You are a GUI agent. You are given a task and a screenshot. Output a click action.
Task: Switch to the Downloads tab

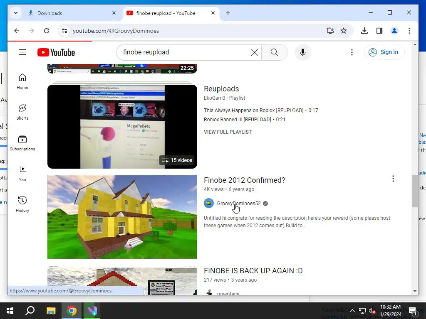[x=68, y=13]
